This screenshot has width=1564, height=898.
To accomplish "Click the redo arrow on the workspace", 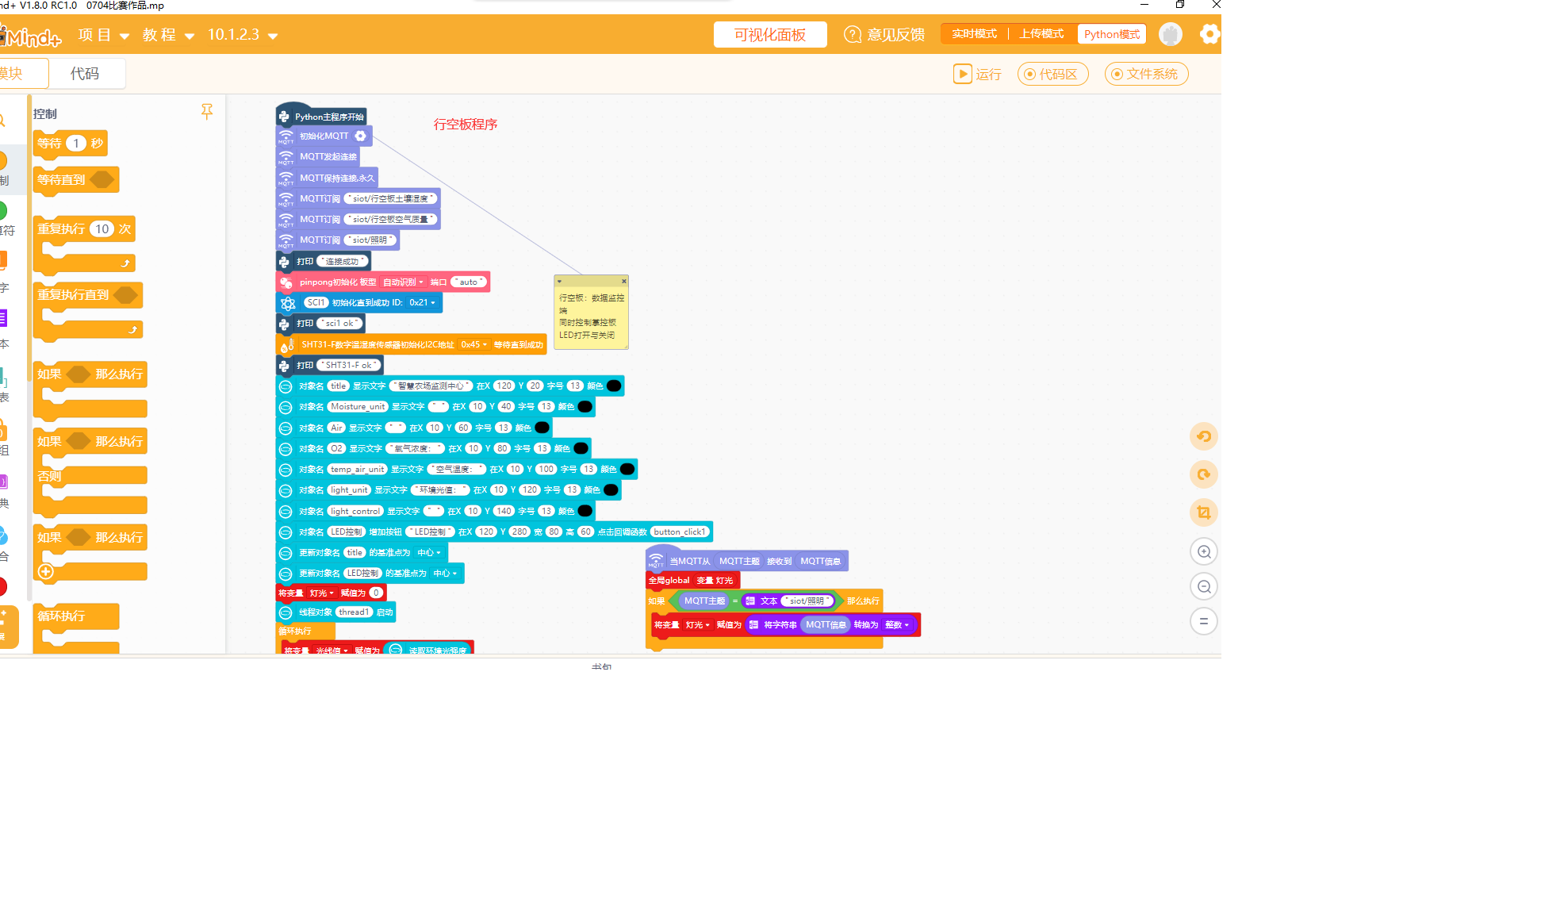I will 1204,474.
